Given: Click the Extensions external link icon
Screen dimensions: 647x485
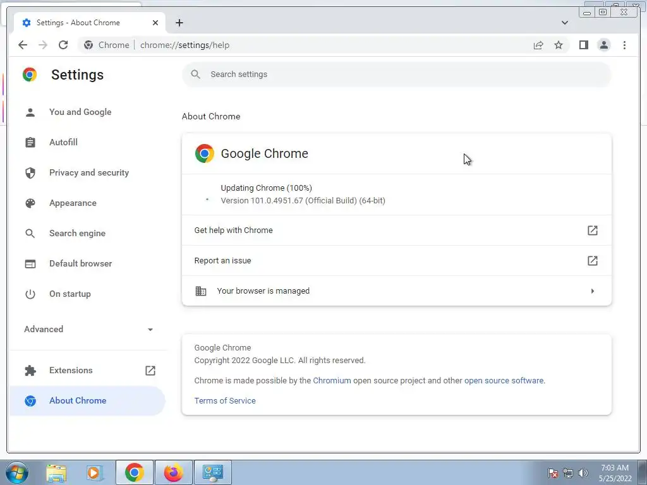Looking at the screenshot, I should (150, 370).
